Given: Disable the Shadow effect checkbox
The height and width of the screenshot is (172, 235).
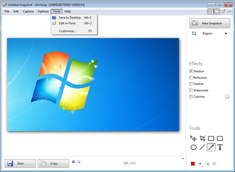Looking at the screenshot, I should tap(191, 71).
